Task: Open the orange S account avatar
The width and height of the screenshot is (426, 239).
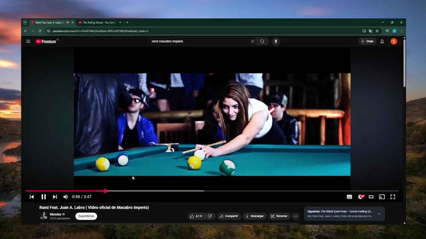Action: pos(394,41)
